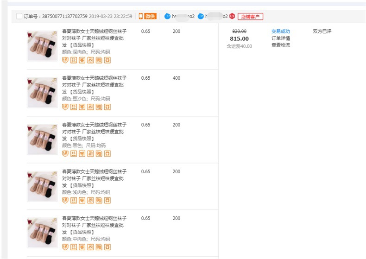Tick the checkbox beside order 387500771137702759
The width and height of the screenshot is (366, 259).
[x=19, y=16]
